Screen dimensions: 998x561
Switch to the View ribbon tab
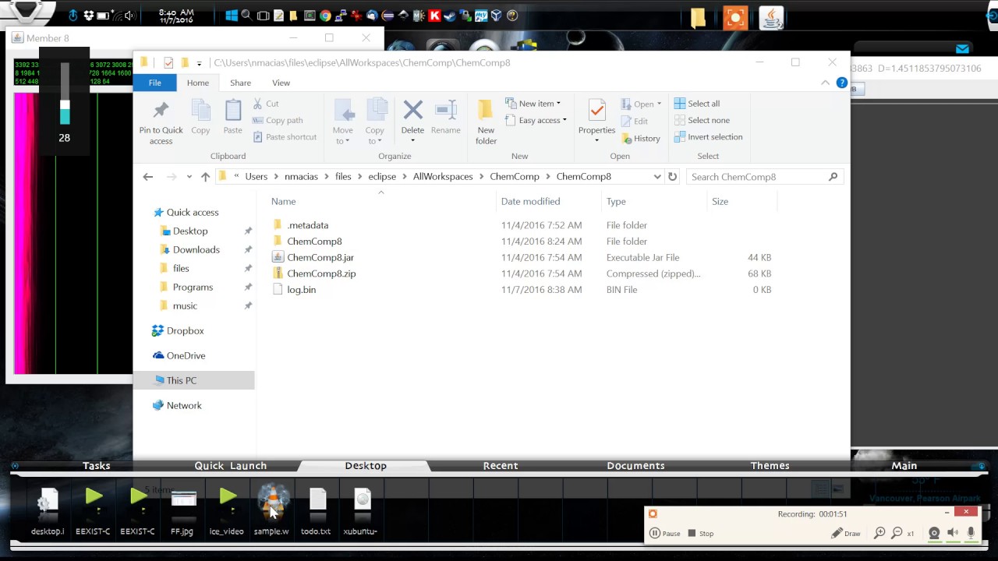281,83
